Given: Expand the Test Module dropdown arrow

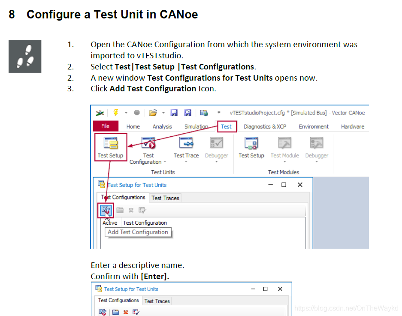Looking at the screenshot, I should [x=284, y=162].
